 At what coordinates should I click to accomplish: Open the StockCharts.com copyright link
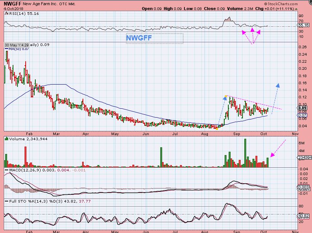tap(281, 4)
